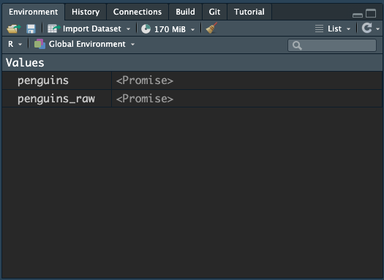
Task: Expand the 170 MiB memory dropdown
Action: (193, 30)
